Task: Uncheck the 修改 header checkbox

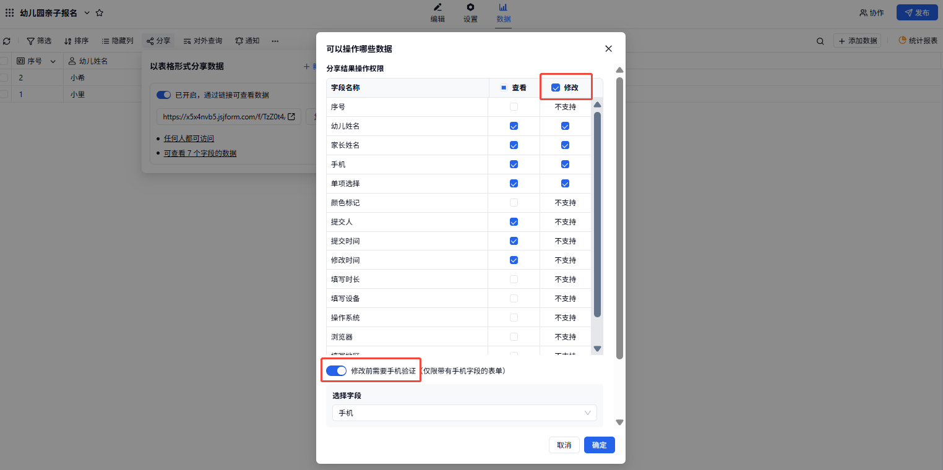Action: pos(556,88)
